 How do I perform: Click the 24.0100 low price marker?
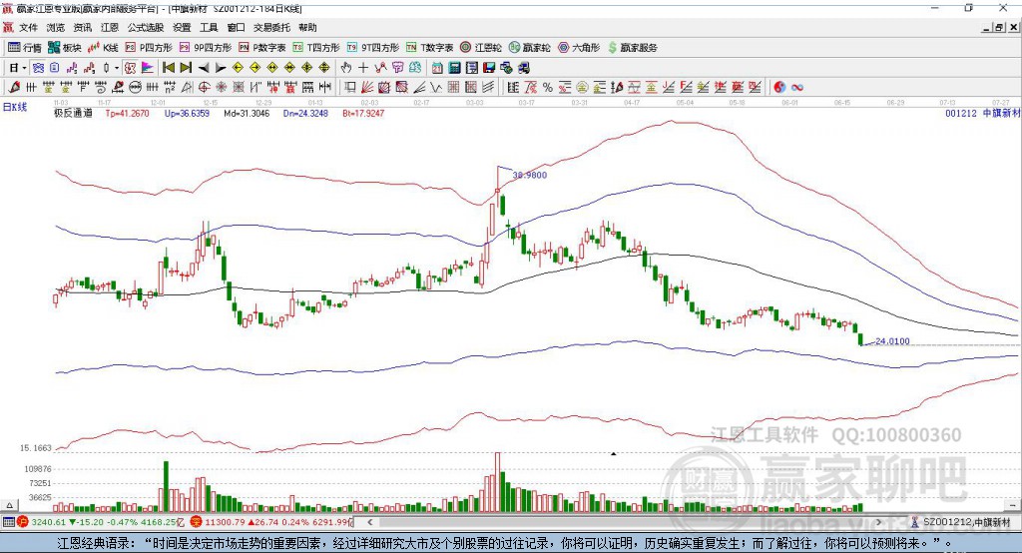(x=892, y=341)
